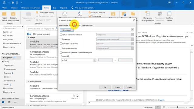Open Companion Odessa Re: Проверка формы message
194x109 pixels.
click(44, 54)
